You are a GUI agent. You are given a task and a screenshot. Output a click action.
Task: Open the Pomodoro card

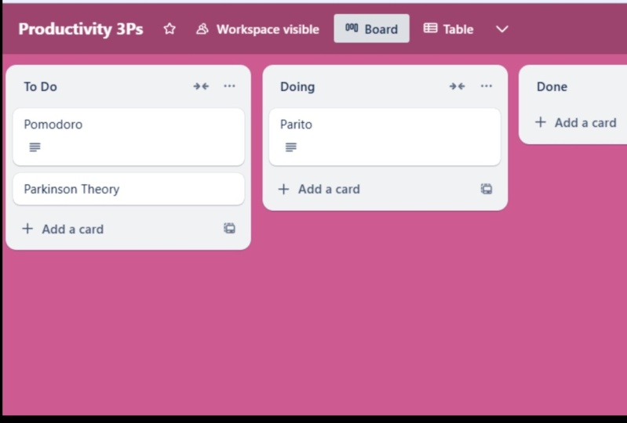(129, 137)
